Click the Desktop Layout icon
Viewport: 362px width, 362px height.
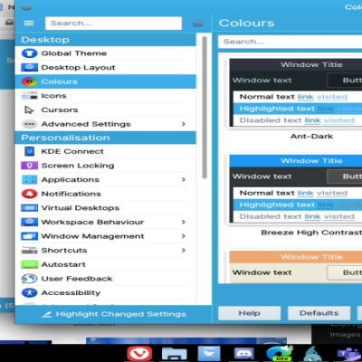pyautogui.click(x=29, y=67)
